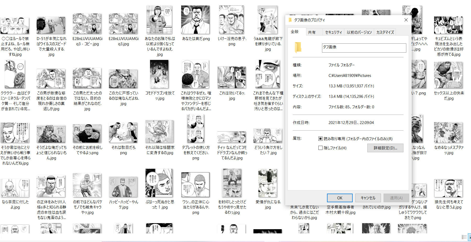Select thumbnail of タブレットの使い方を教えてください.png
Viewport: 471px width, 242px height.
pos(196,129)
